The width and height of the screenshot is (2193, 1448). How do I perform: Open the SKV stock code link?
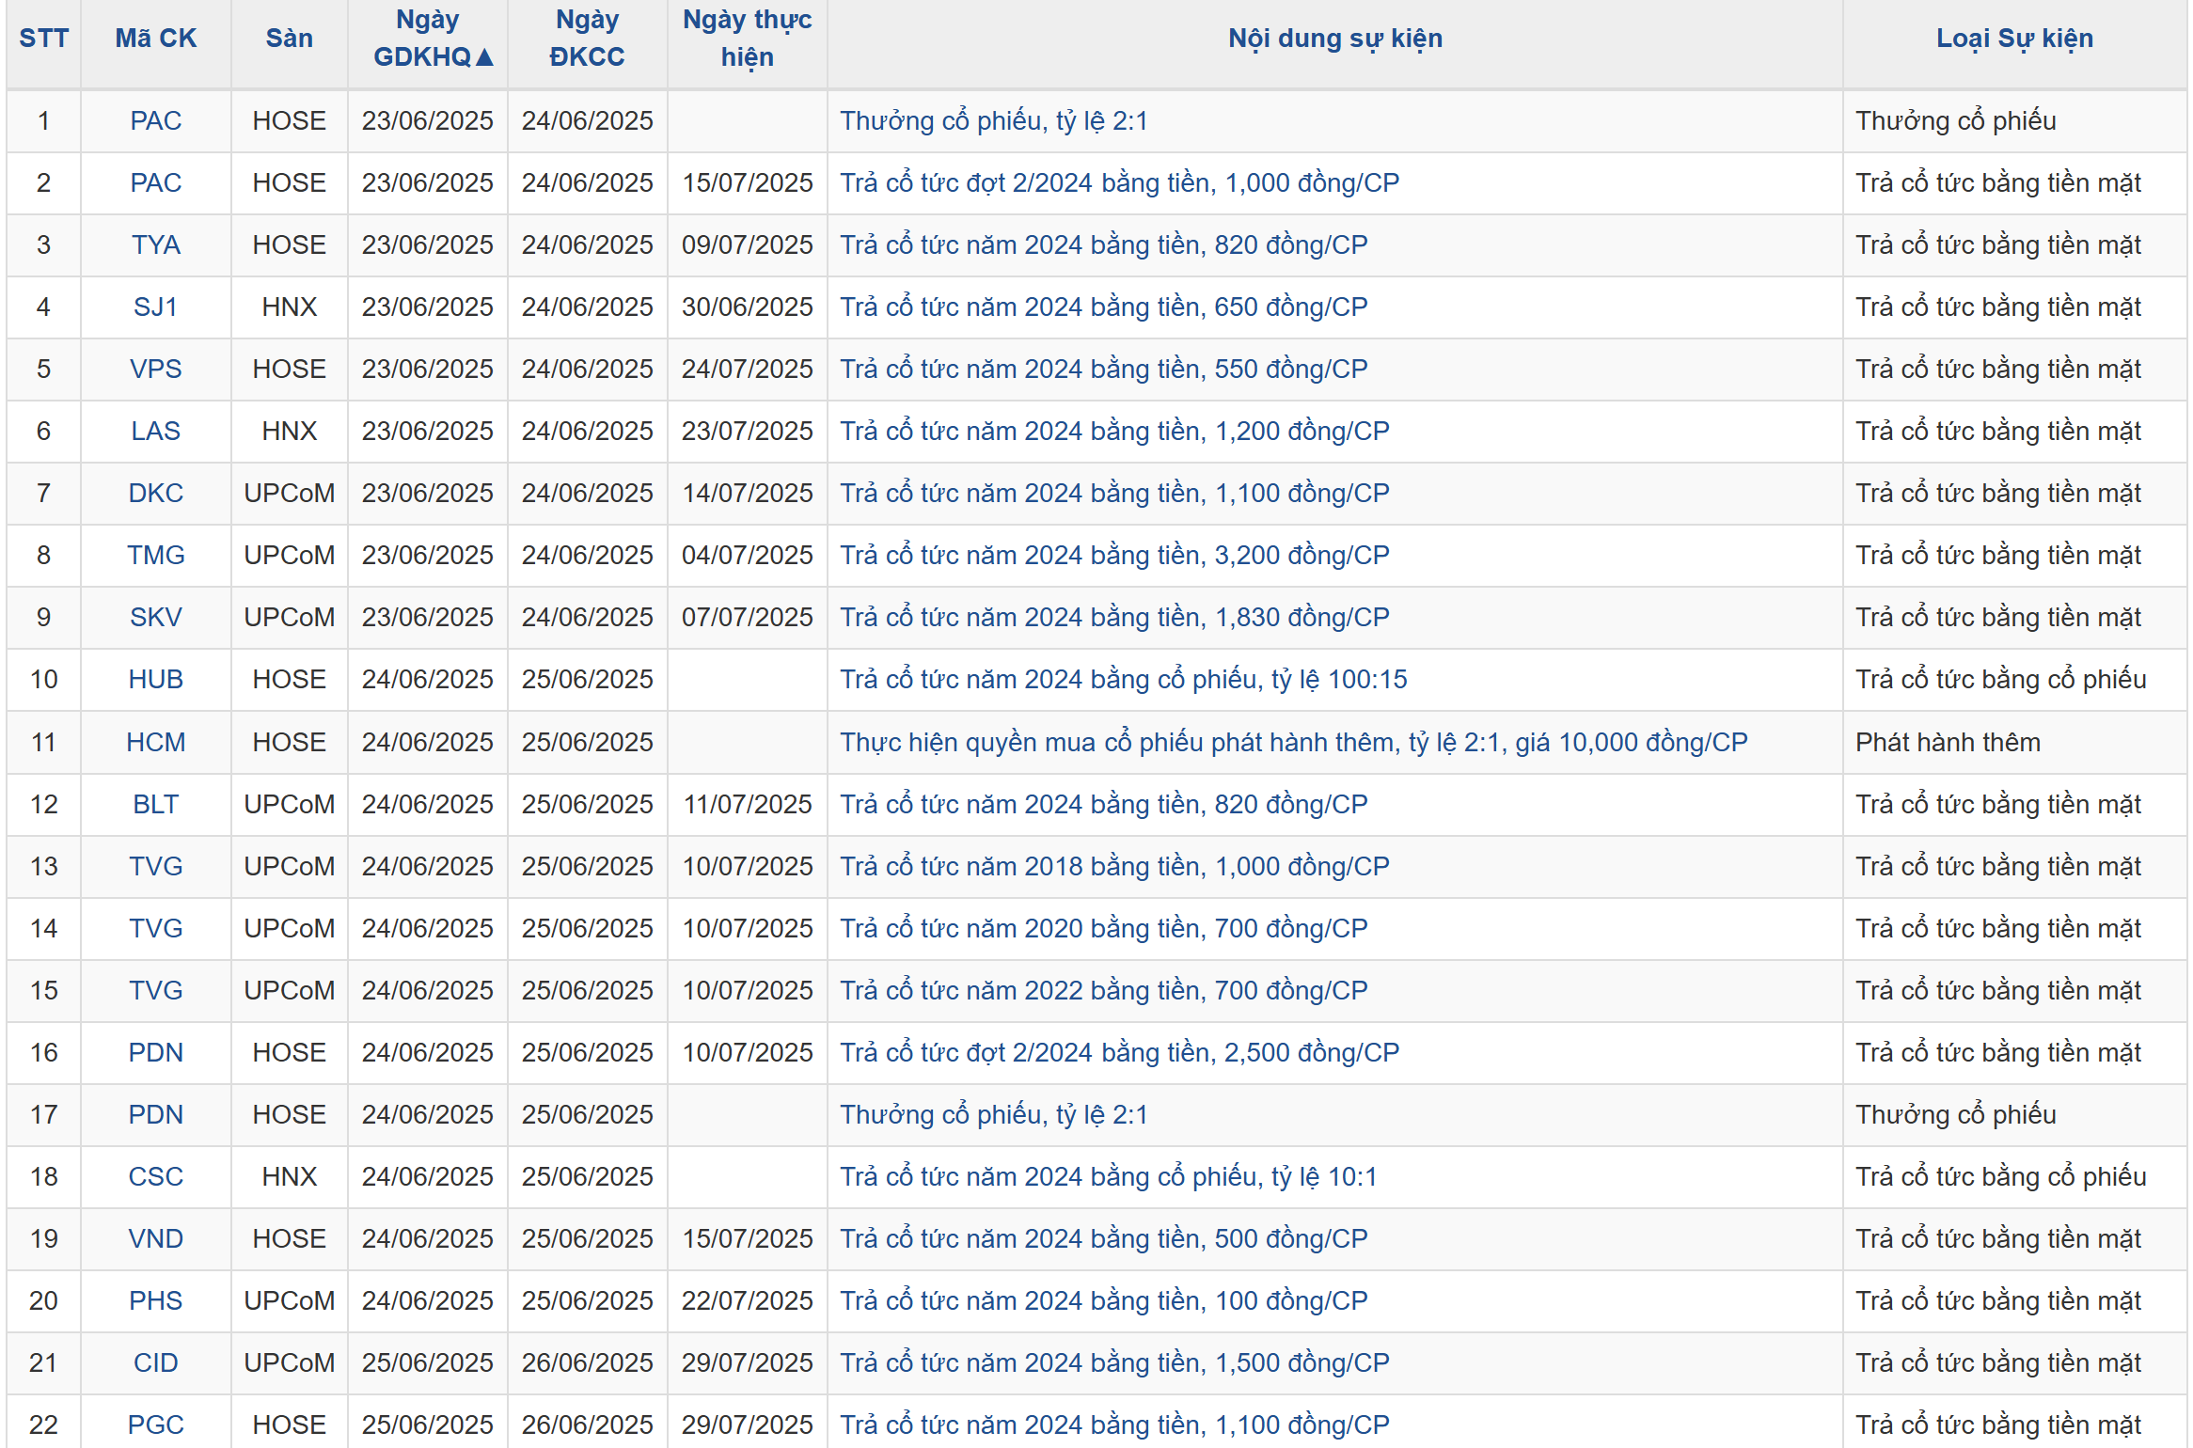tap(156, 618)
